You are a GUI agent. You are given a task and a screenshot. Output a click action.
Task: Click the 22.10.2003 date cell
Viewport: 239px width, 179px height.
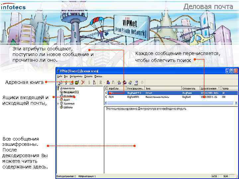[x=210, y=93]
